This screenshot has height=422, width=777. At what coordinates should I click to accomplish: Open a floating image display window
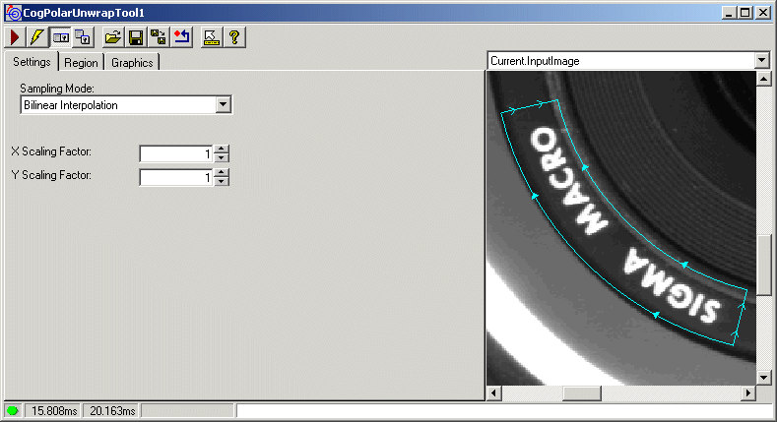click(x=83, y=37)
